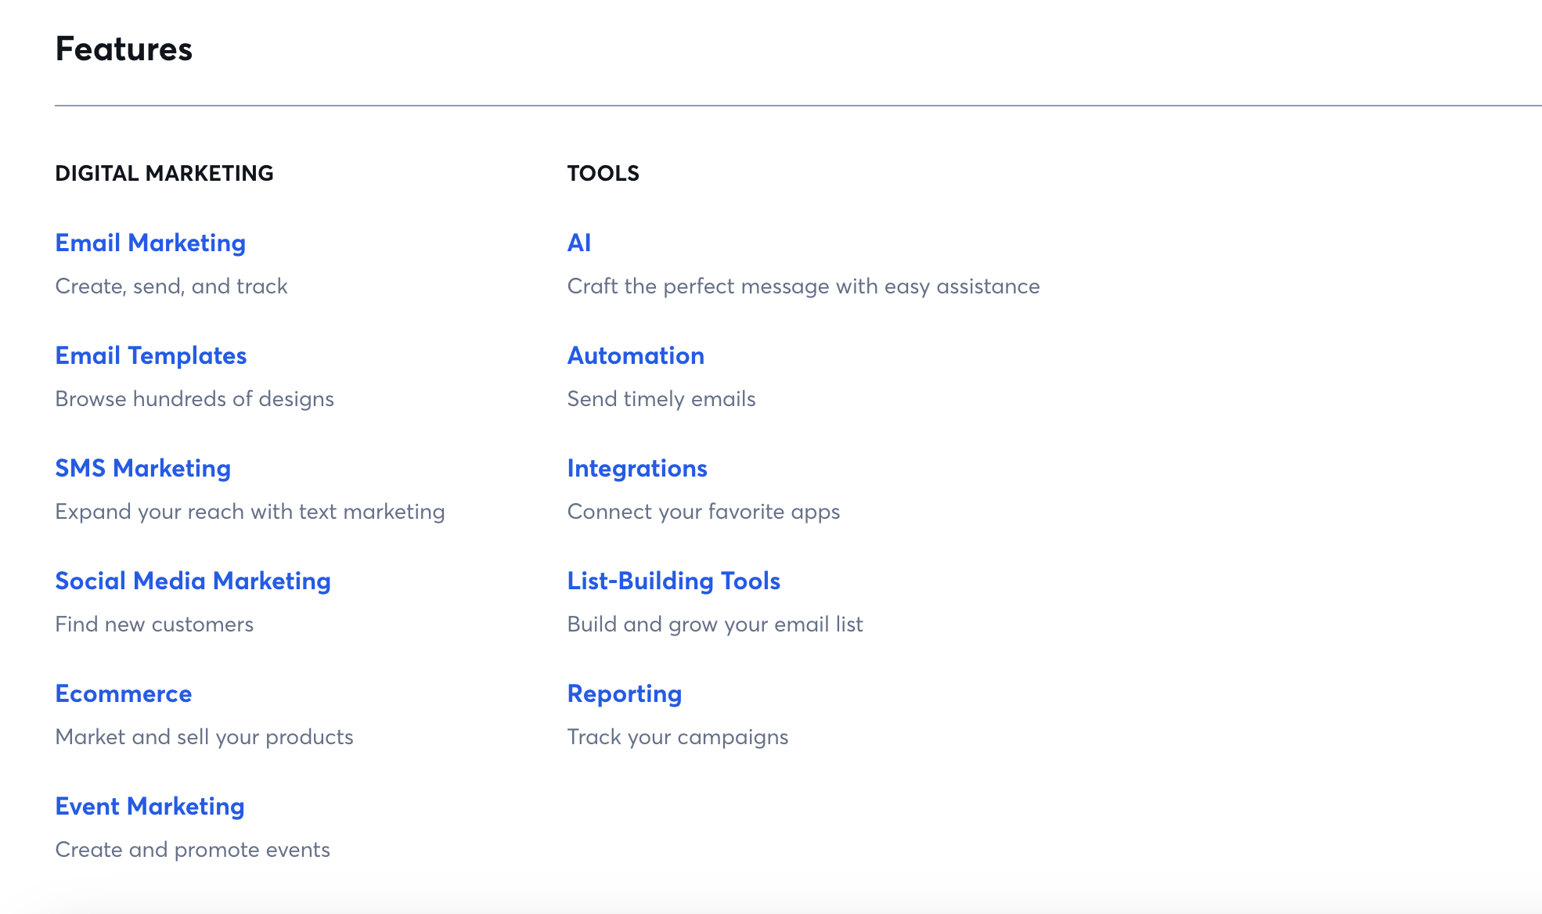Click the DIGITAL MARKETING section header

click(164, 173)
